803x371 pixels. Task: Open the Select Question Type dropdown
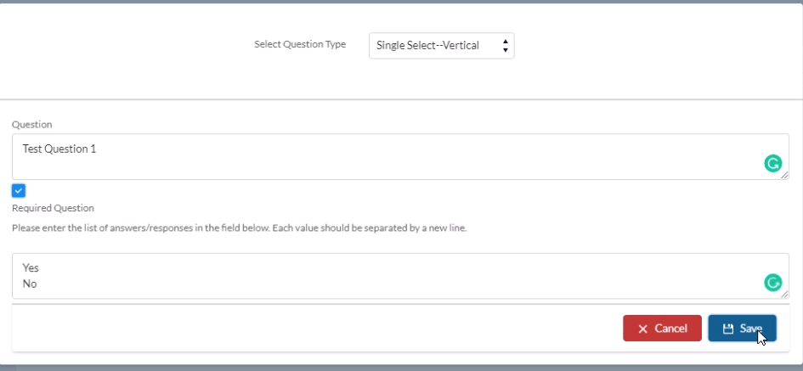(442, 46)
